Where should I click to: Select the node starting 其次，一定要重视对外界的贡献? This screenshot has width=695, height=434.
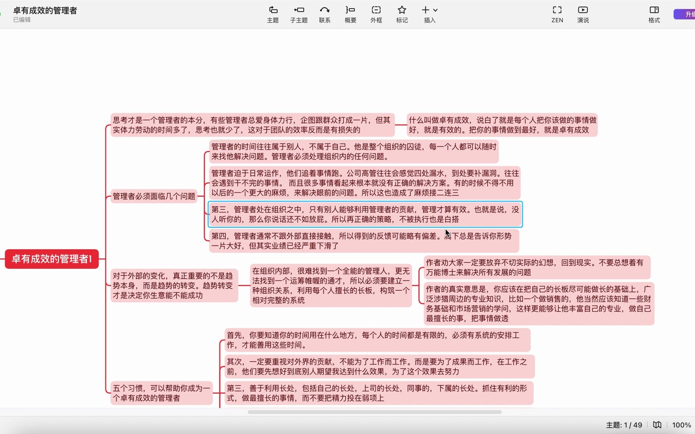[x=380, y=366]
